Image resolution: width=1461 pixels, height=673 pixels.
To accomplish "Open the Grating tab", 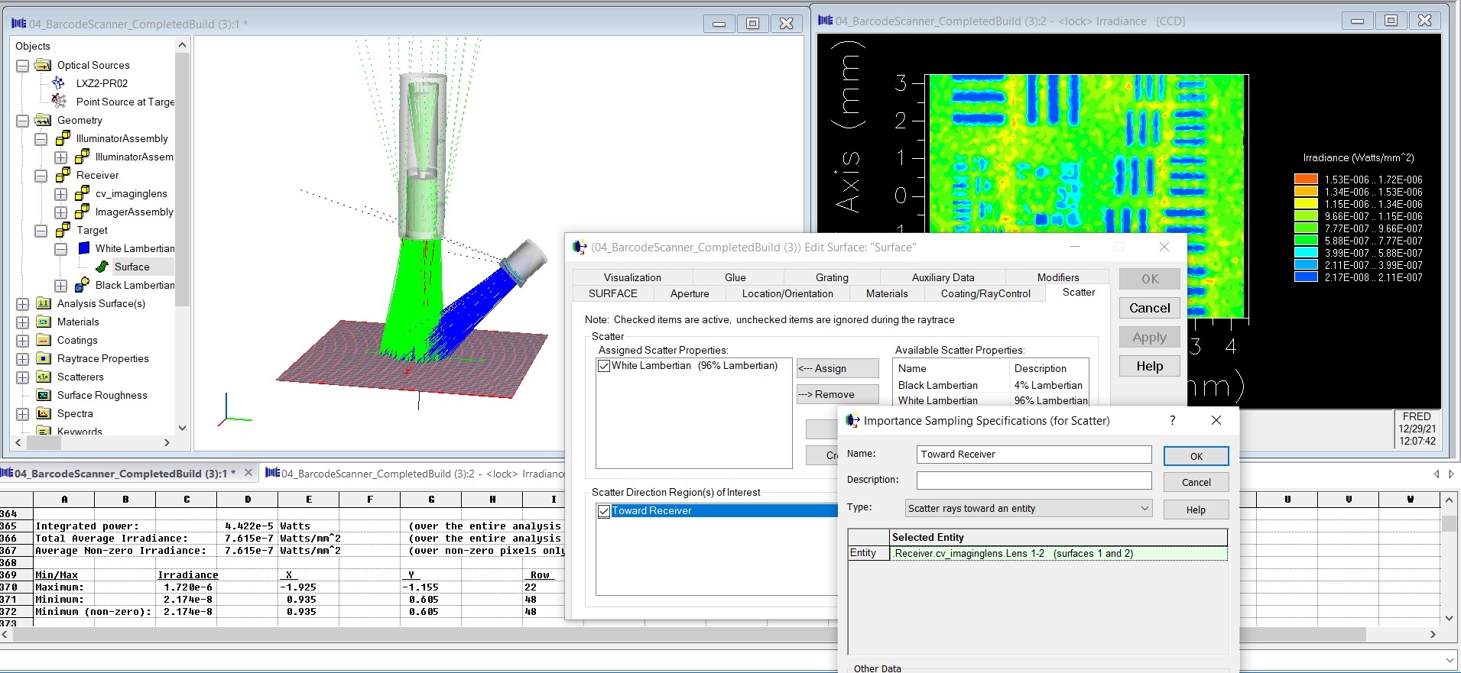I will point(832,277).
